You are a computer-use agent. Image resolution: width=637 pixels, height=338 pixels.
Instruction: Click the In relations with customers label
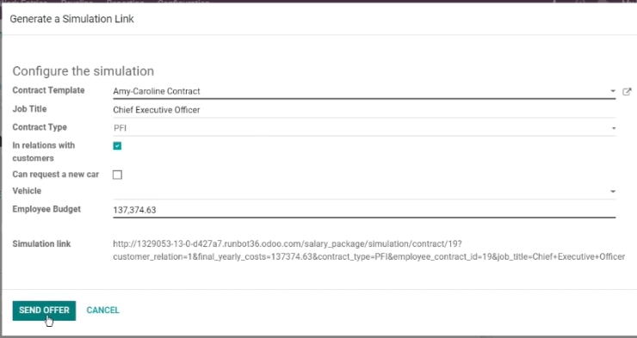44,151
